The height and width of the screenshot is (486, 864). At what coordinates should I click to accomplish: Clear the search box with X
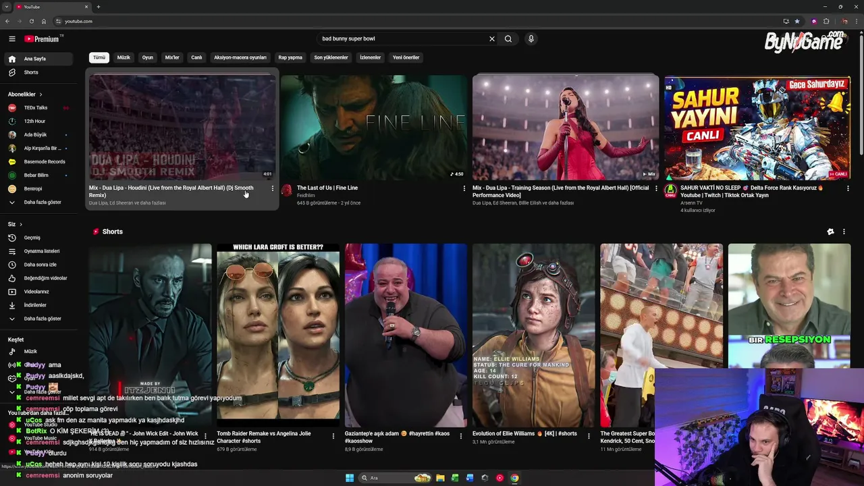click(x=492, y=38)
